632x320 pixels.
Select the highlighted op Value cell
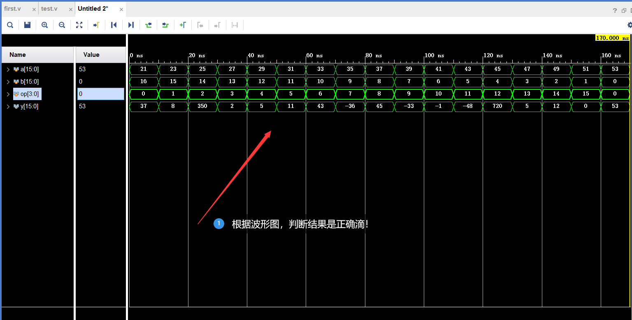click(100, 94)
